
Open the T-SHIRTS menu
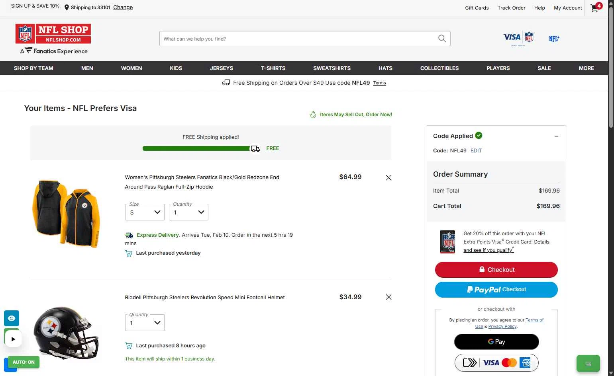coord(273,68)
